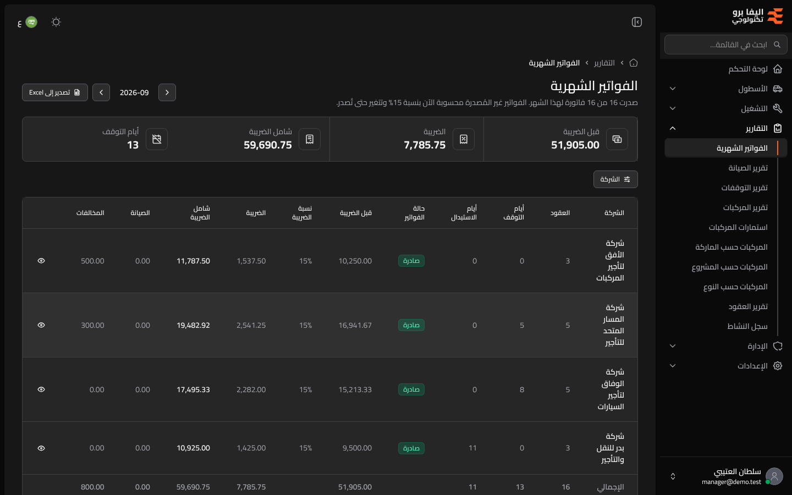Click the شامل الضريبة column header
The image size is (792, 495).
(200, 213)
